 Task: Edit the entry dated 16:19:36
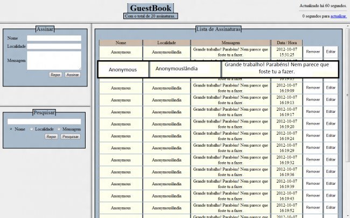331,172
